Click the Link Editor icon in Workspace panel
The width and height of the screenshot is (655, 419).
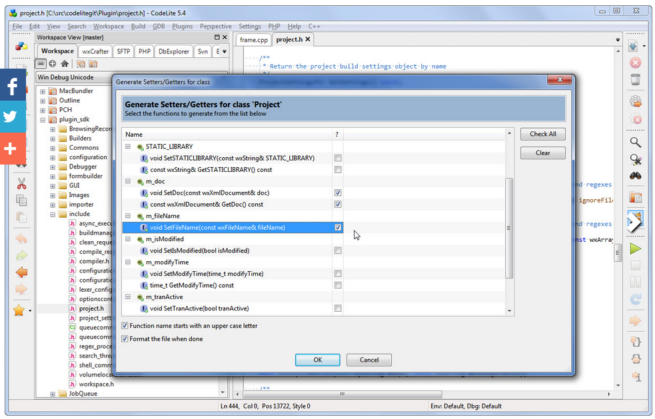click(x=41, y=64)
